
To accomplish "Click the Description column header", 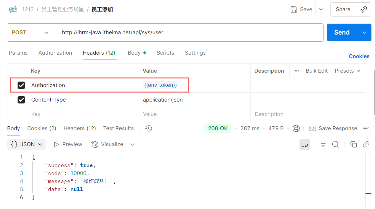I will 269,71.
